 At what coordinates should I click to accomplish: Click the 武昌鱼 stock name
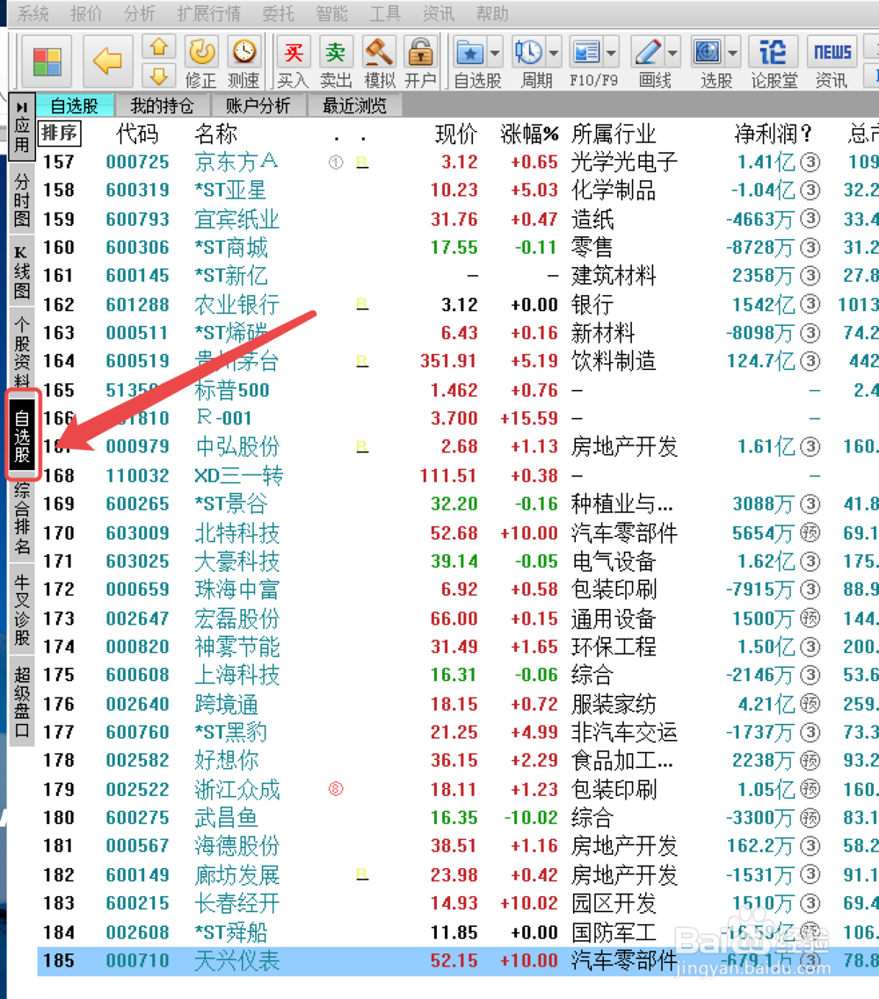(226, 817)
